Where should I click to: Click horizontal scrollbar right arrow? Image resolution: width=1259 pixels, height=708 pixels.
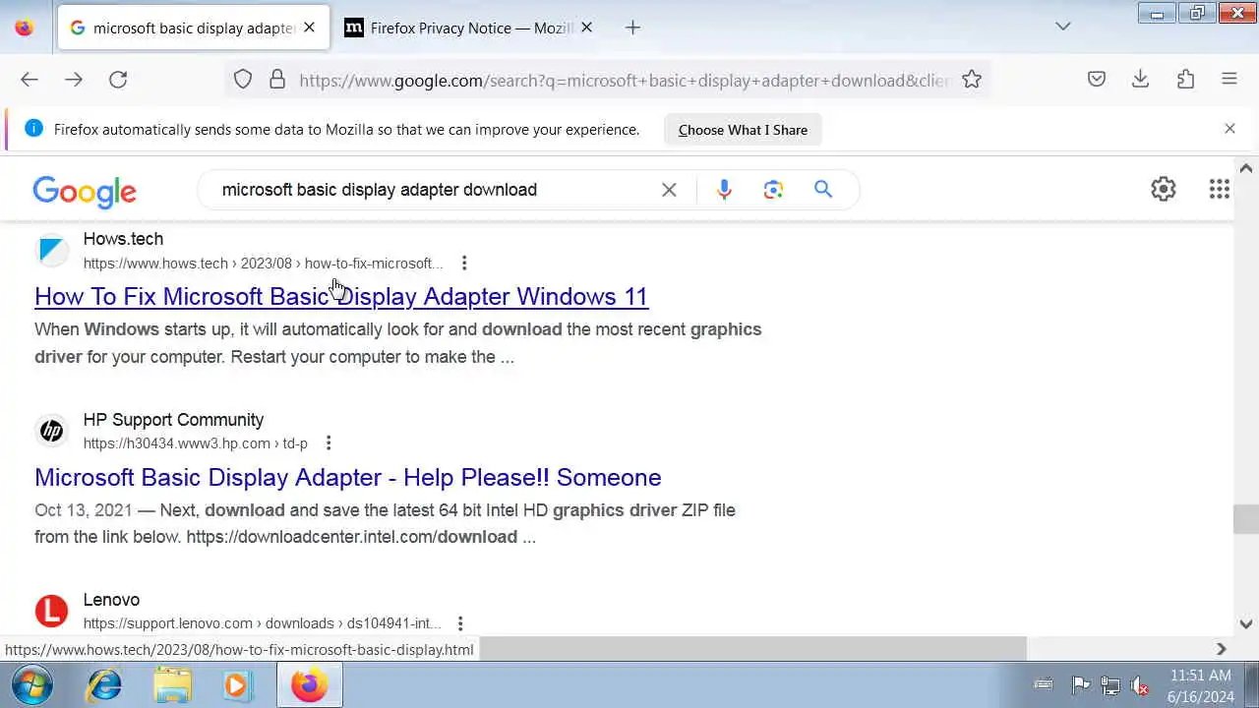pos(1222,649)
